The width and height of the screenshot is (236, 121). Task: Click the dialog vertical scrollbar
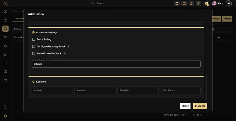coord(206,87)
